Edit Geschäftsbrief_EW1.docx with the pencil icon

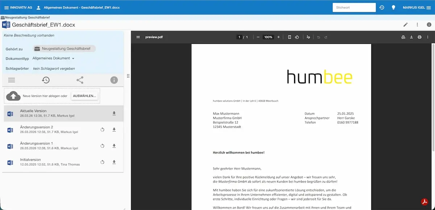pos(405,25)
